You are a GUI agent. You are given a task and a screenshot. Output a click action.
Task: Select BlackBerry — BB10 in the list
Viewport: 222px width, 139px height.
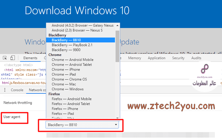(81, 40)
